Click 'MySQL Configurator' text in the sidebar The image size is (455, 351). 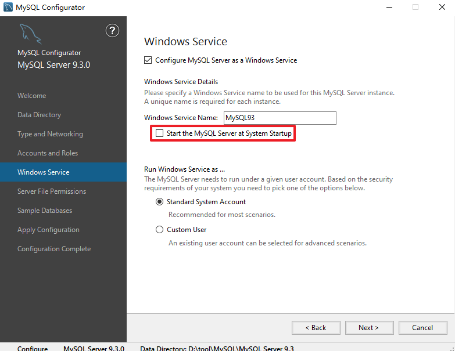(49, 53)
